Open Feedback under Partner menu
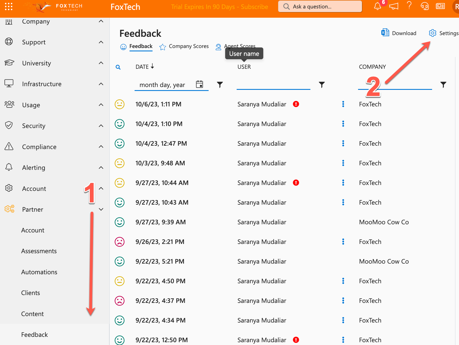 [34, 335]
